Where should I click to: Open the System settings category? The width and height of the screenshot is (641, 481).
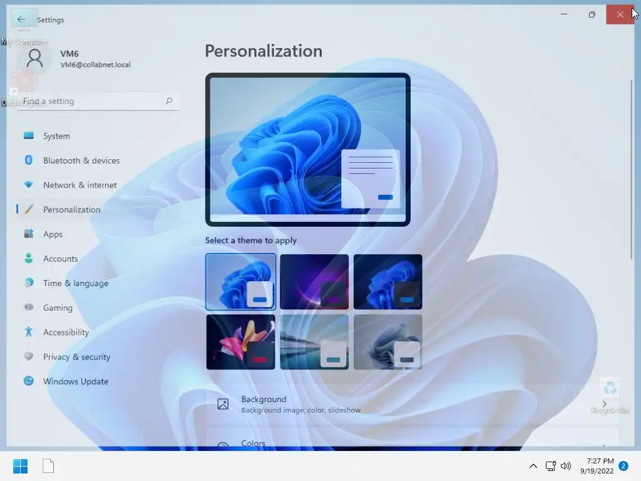pos(98,136)
